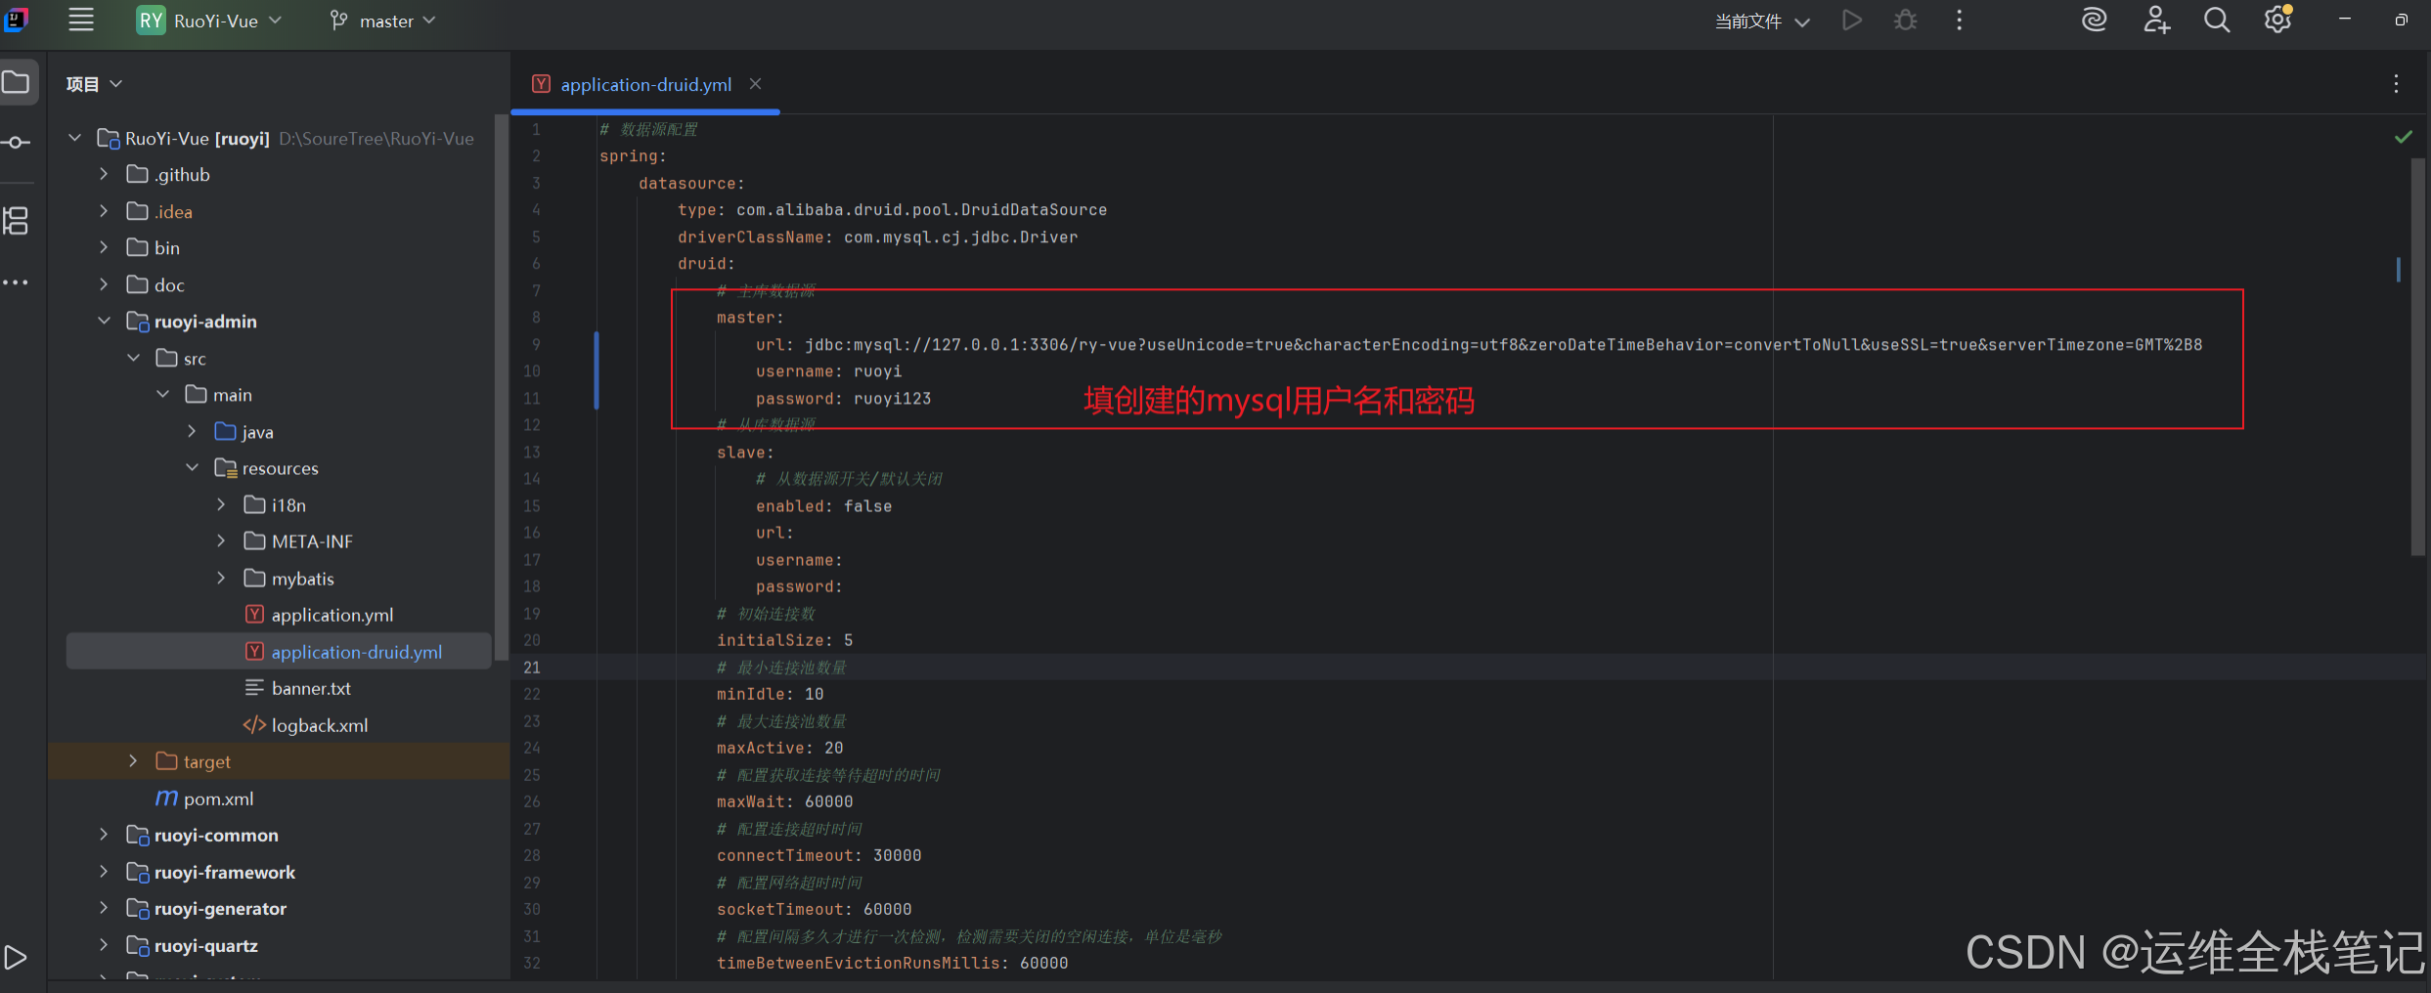Image resolution: width=2431 pixels, height=993 pixels.
Task: Show more tool windows ellipsis in sidebar
Action: point(17,282)
